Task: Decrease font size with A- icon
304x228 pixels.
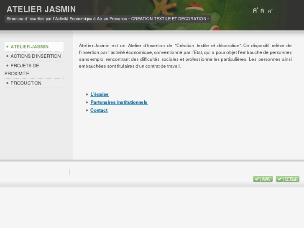Action: (x=270, y=11)
